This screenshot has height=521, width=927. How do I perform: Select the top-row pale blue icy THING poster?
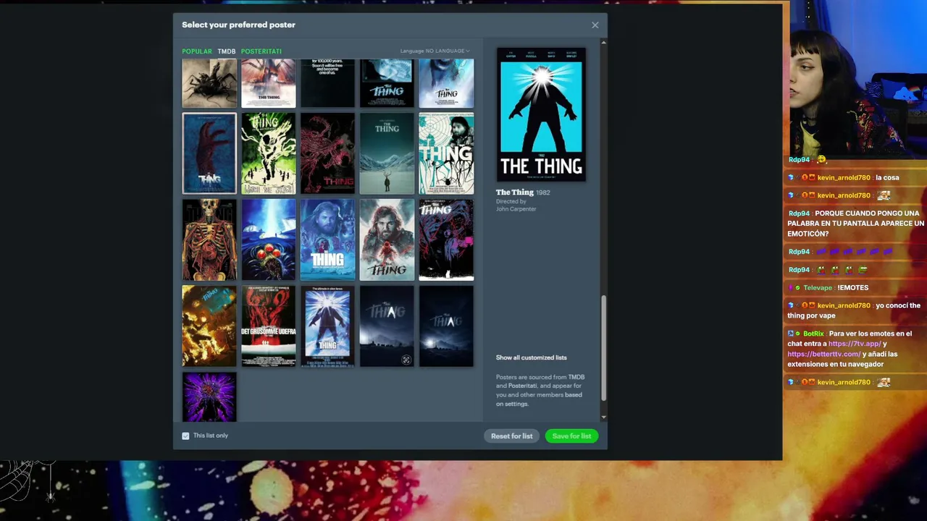point(446,84)
